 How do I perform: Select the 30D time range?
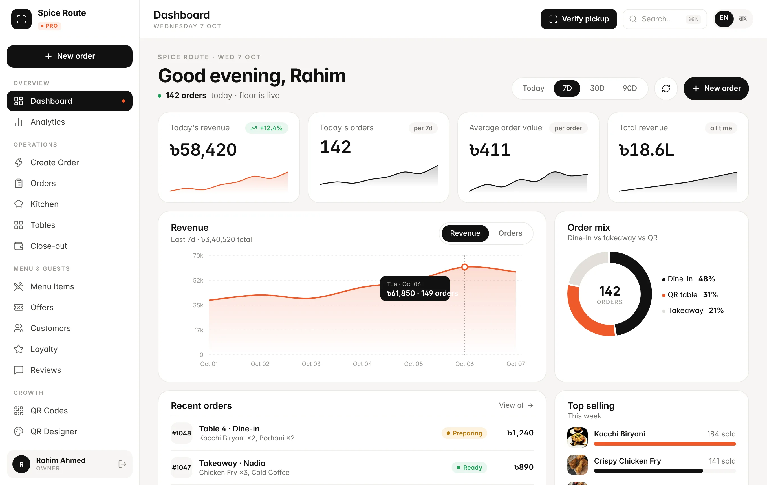click(x=597, y=88)
